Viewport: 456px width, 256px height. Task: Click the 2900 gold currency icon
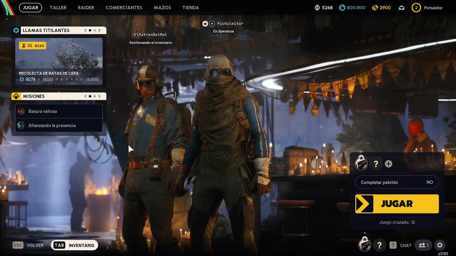click(374, 7)
